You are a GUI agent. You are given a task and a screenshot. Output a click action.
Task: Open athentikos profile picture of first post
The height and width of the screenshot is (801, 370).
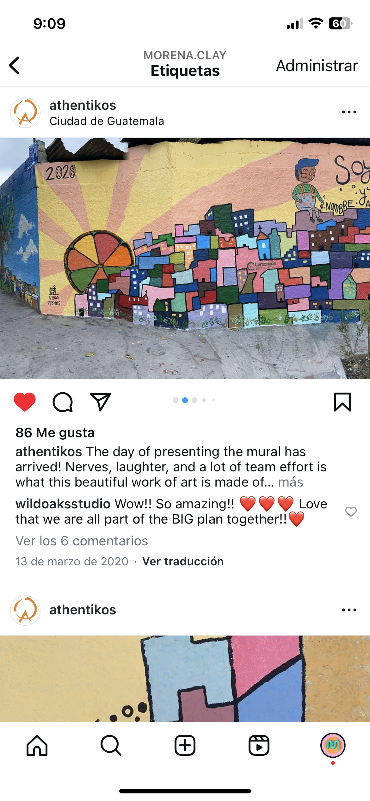click(x=25, y=113)
